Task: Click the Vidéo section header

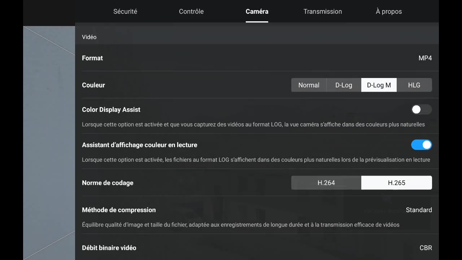Action: [x=89, y=37]
